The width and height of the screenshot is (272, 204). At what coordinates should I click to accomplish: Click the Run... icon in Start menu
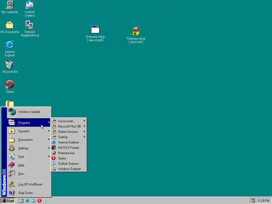12,174
